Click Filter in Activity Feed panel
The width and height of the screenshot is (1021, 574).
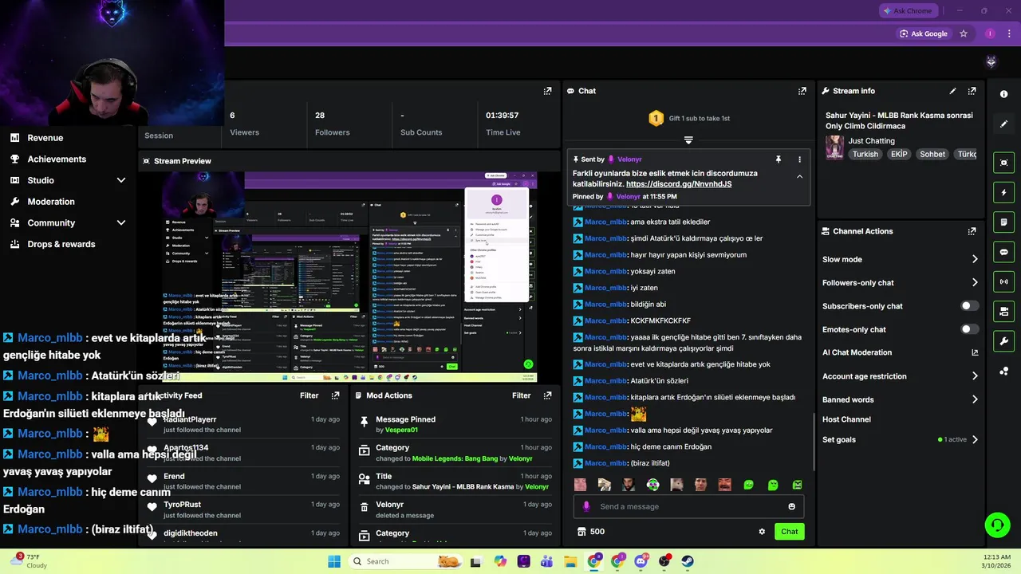309,395
